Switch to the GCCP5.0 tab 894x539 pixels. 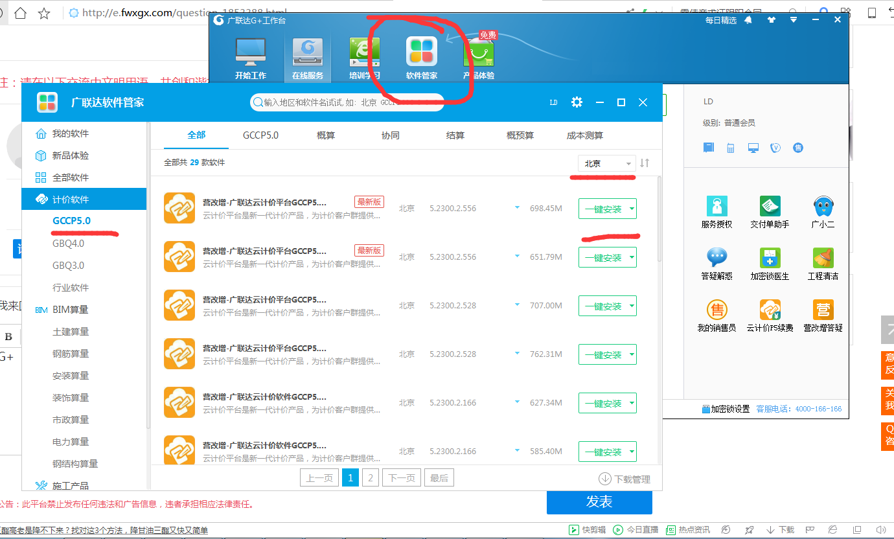pyautogui.click(x=260, y=135)
